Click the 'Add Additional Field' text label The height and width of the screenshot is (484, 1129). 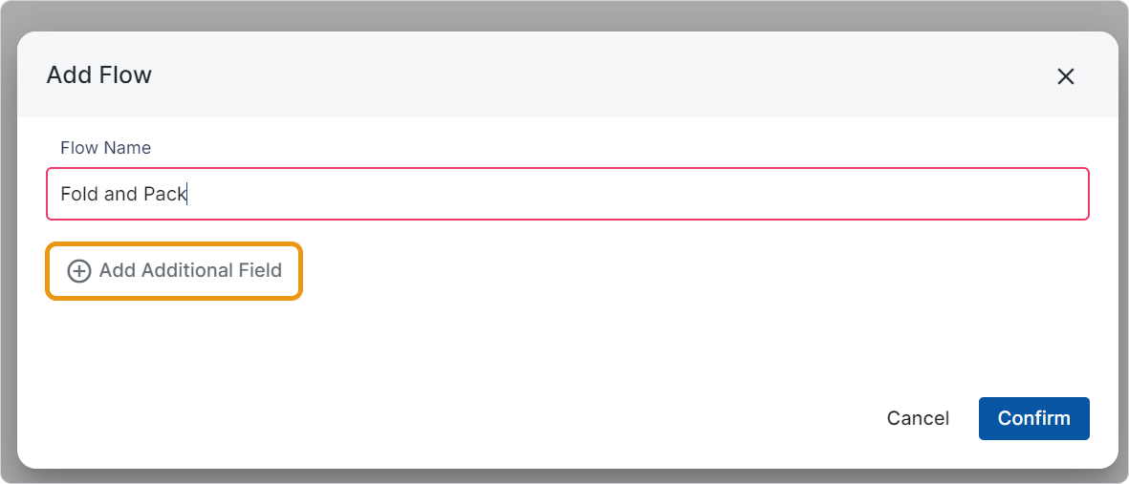(x=190, y=271)
